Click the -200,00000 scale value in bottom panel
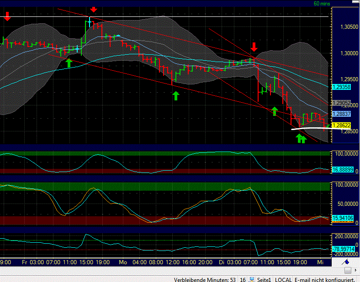Image resolution: width=360 pixels, height=282 pixels. click(x=345, y=254)
